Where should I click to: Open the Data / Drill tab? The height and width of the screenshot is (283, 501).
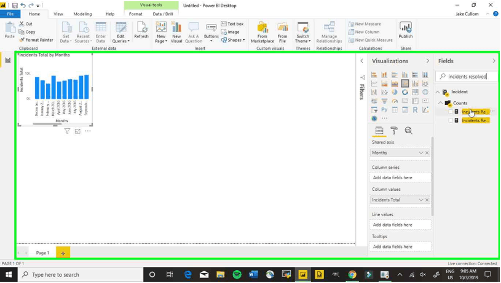point(163,14)
